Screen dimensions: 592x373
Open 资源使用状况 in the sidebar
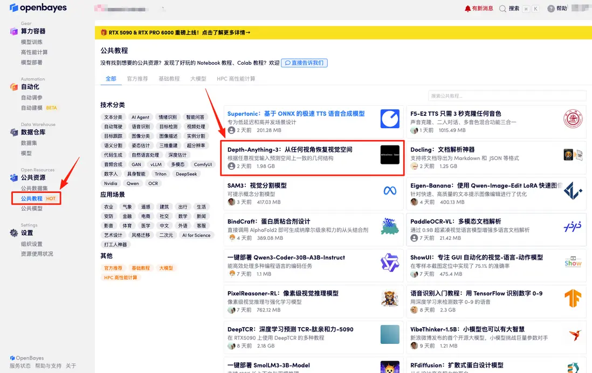pyautogui.click(x=37, y=254)
